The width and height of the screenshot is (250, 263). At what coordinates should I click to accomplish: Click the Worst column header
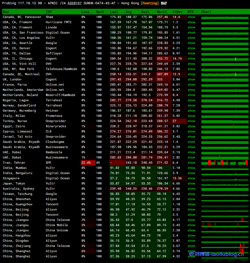(162, 12)
